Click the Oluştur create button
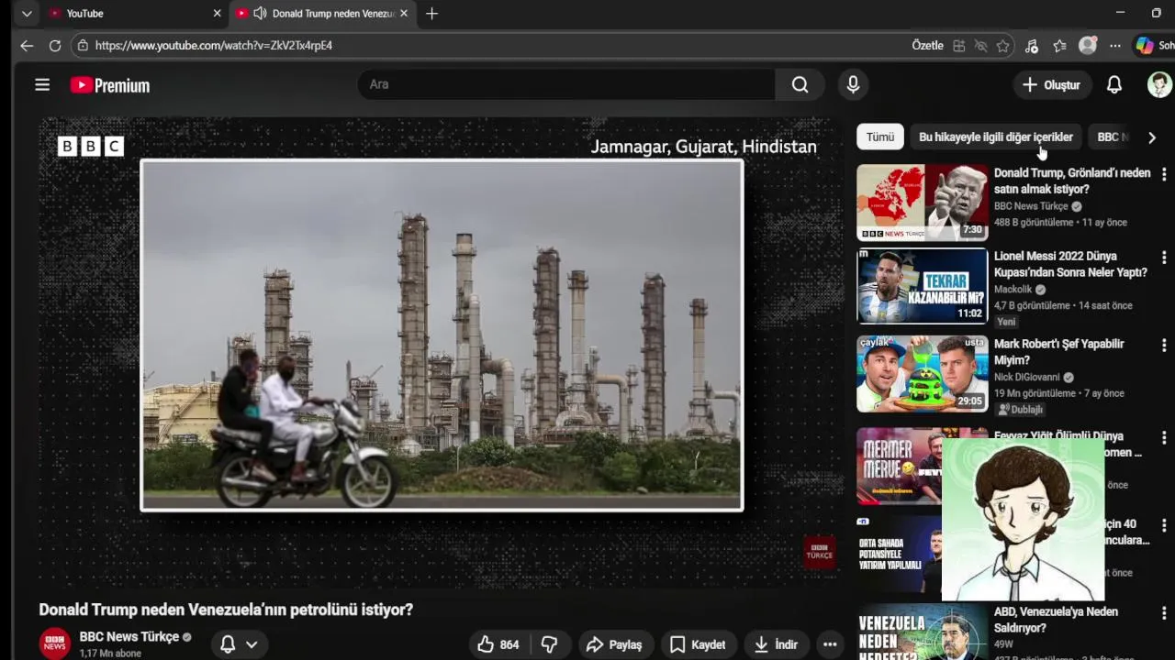The width and height of the screenshot is (1175, 660). (x=1051, y=84)
